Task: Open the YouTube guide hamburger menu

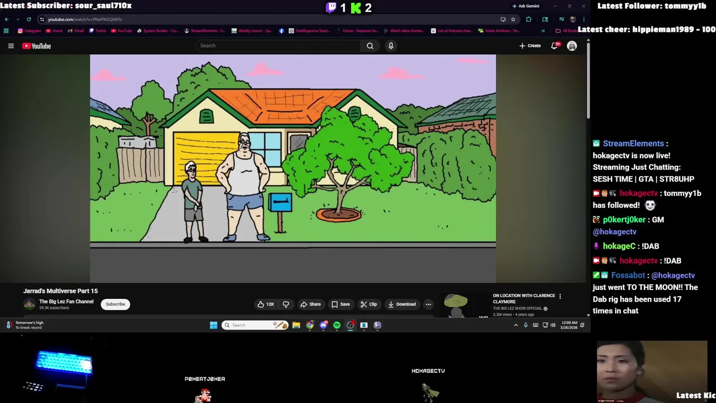Action: [11, 46]
